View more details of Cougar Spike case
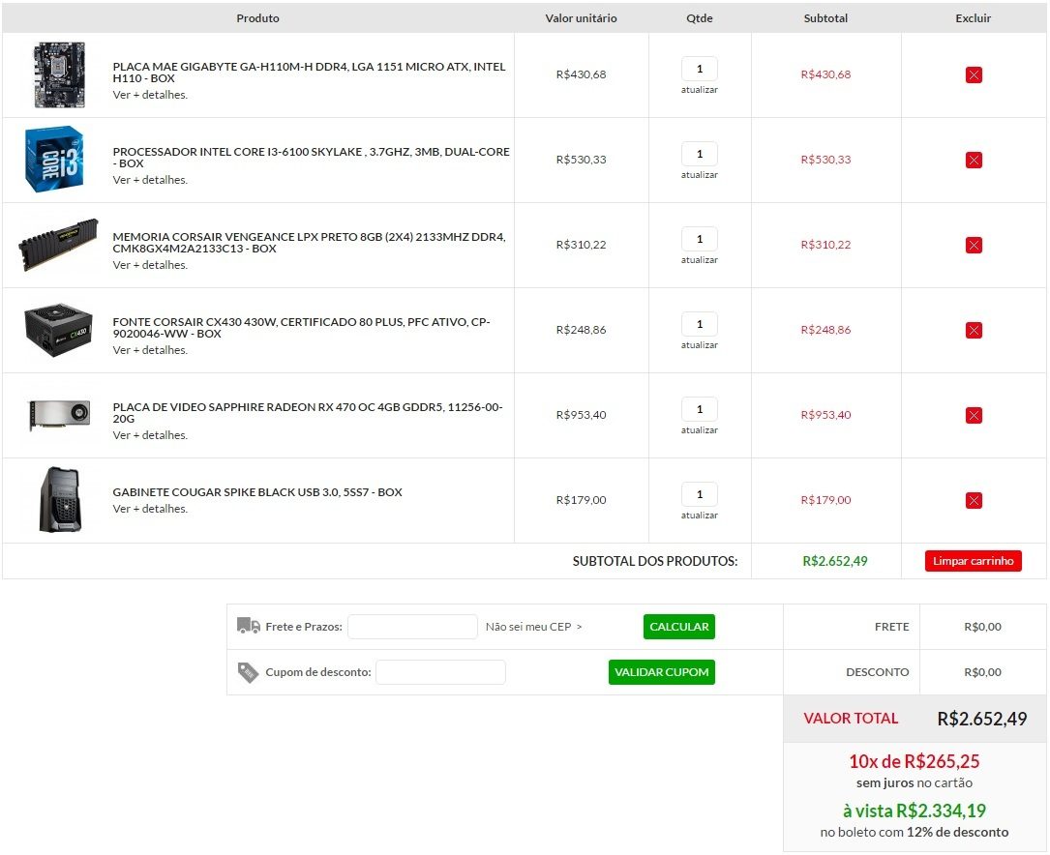1050x855 pixels. (150, 509)
